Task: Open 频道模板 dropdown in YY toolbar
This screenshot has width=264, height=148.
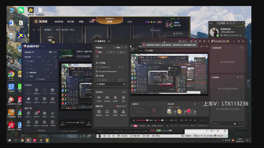Action: (188, 136)
